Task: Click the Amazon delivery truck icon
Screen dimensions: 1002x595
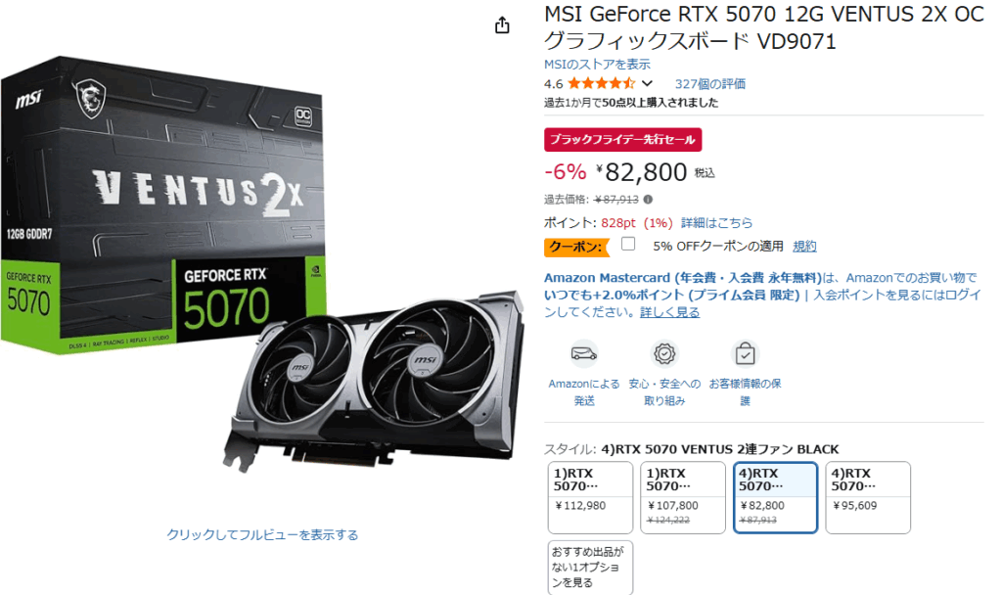Action: click(x=583, y=353)
